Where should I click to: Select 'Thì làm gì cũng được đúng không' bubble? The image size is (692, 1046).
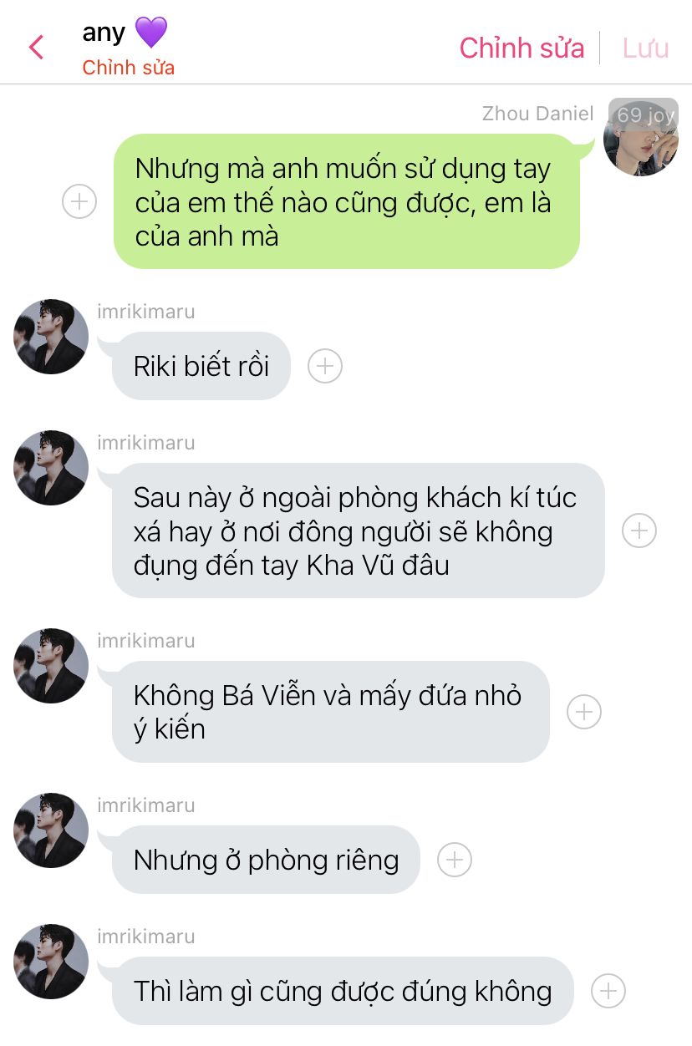pos(343,991)
